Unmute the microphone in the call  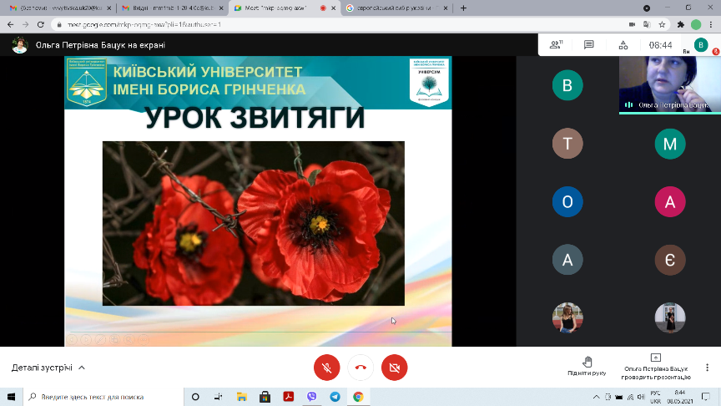click(x=326, y=368)
